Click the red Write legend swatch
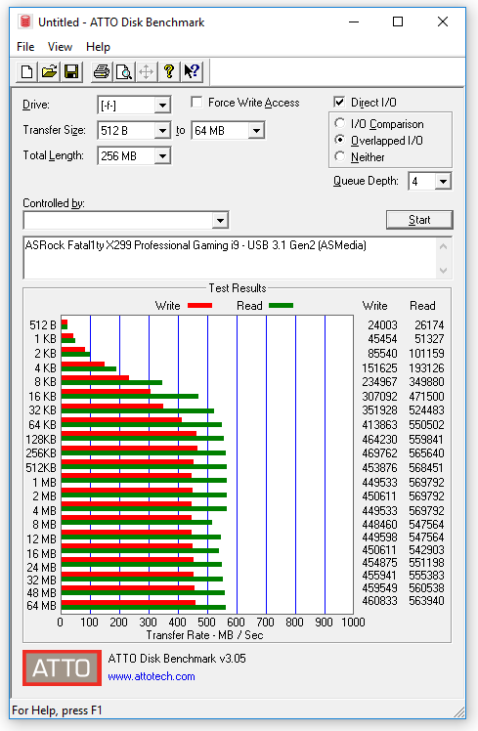 (199, 306)
